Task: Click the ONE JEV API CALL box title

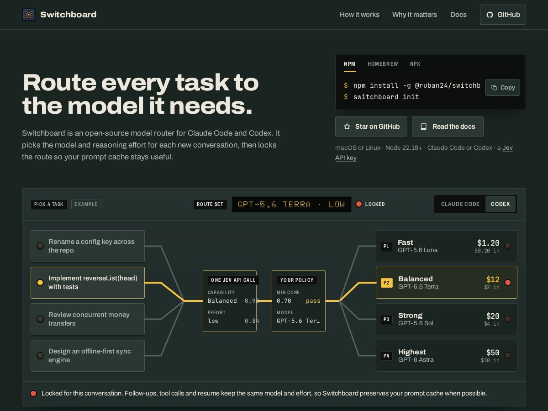Action: [233, 280]
